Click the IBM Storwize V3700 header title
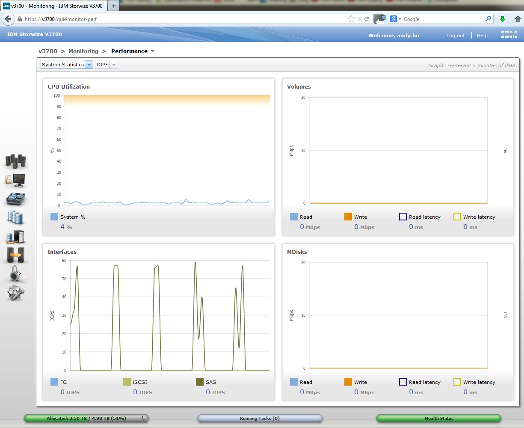Viewport: 524px width, 428px height. (35, 34)
